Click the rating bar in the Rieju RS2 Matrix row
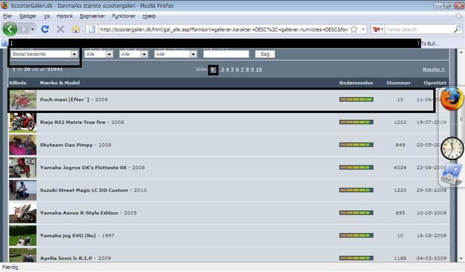Image resolution: width=465 pixels, height=272 pixels. [356, 122]
